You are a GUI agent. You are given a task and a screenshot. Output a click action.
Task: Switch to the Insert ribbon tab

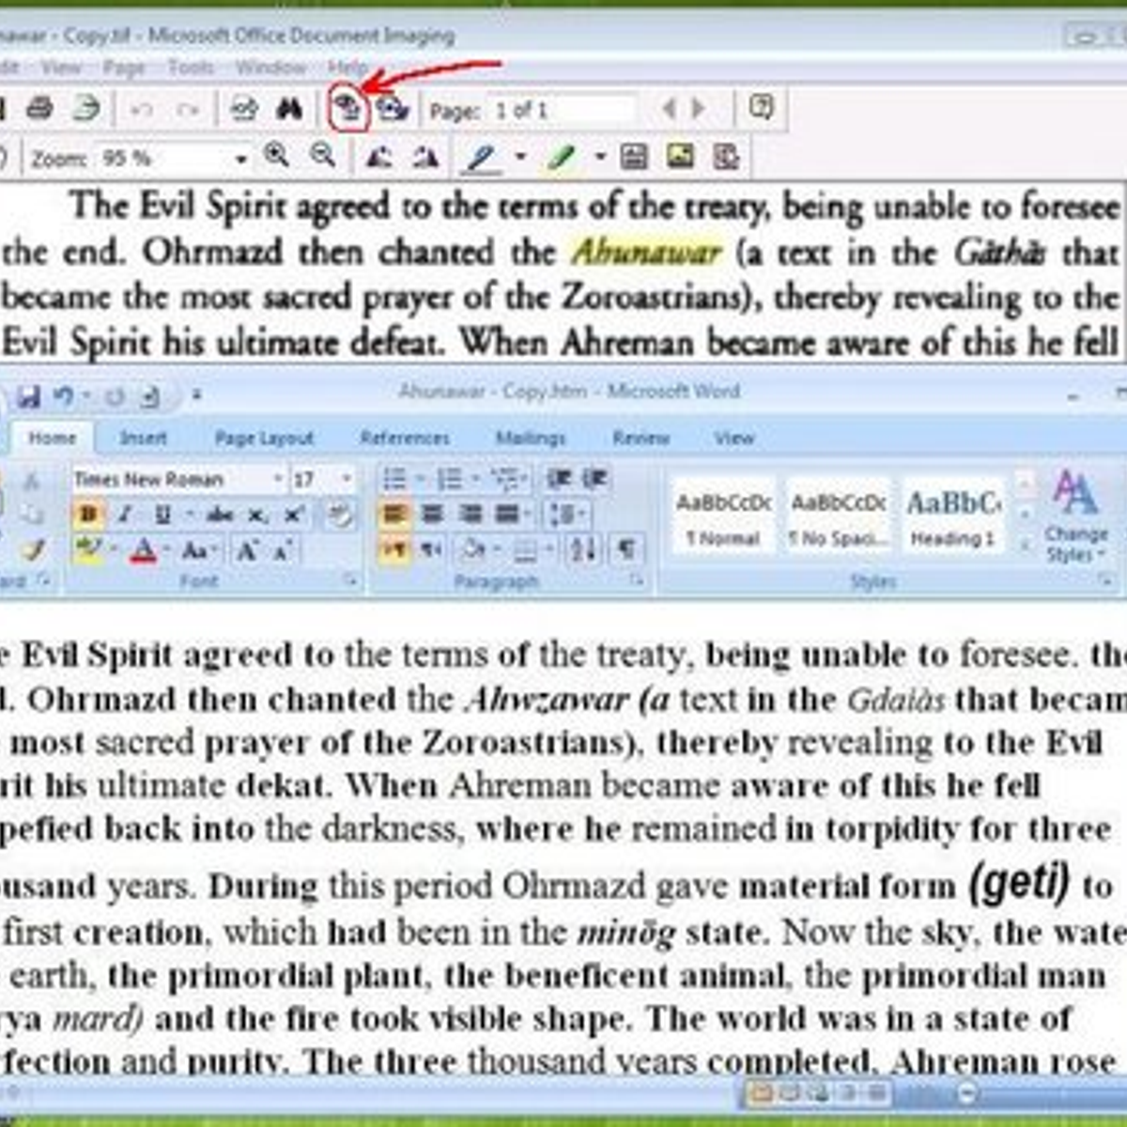click(143, 438)
